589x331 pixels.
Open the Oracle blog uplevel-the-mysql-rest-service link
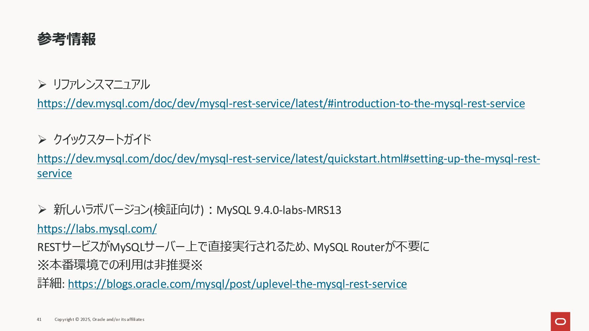(237, 284)
